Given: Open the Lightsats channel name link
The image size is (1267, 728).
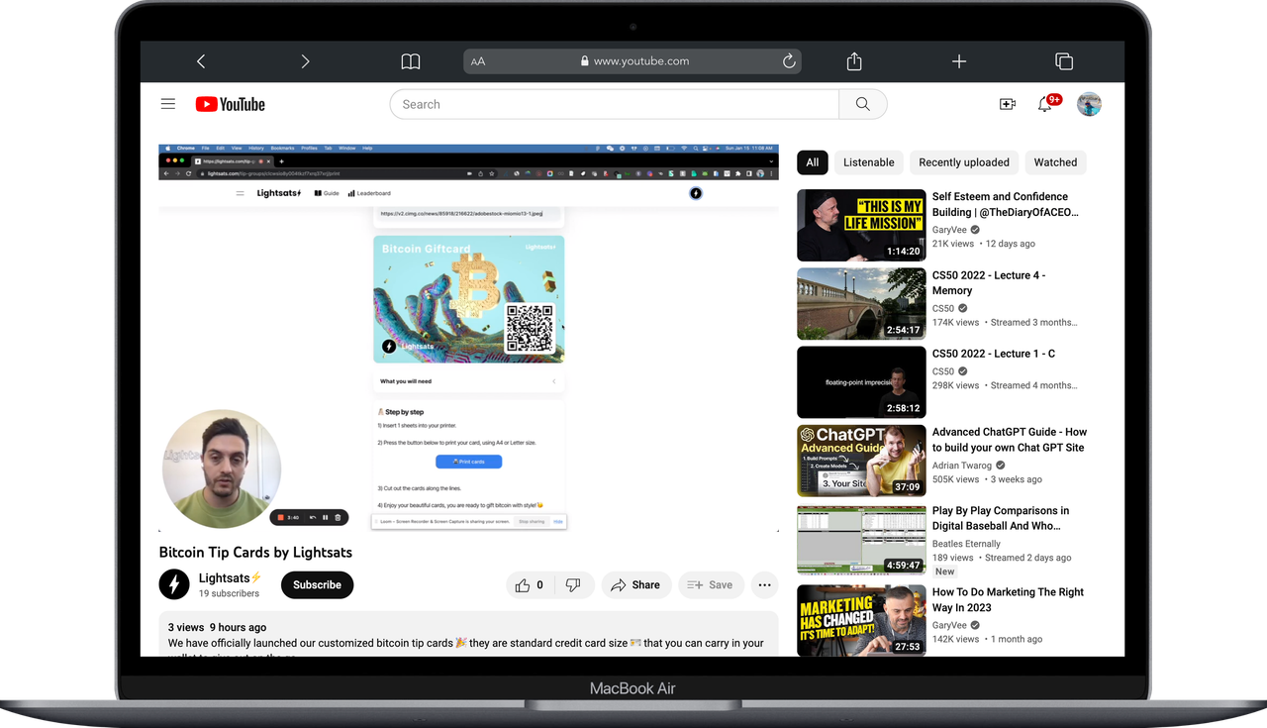Looking at the screenshot, I should [x=230, y=578].
